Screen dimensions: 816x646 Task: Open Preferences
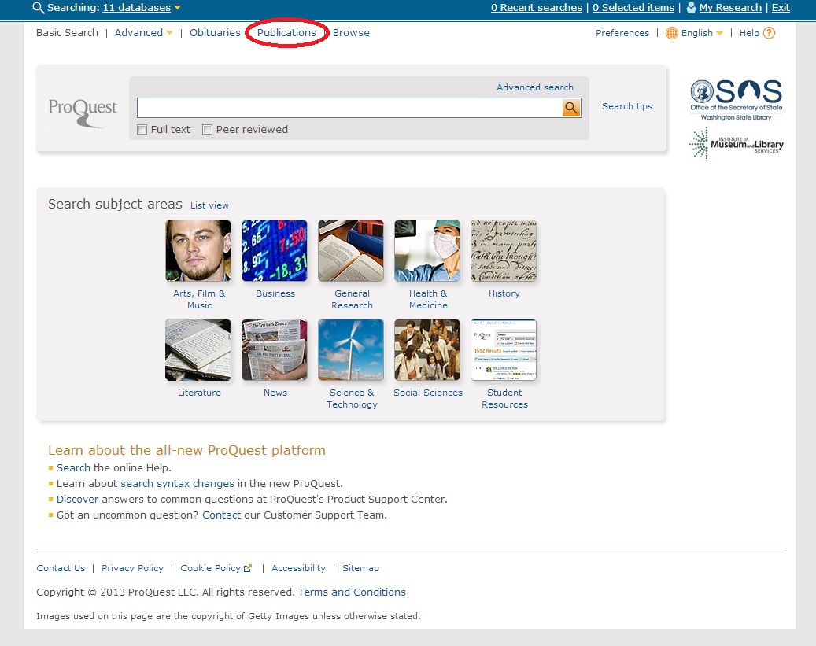622,33
